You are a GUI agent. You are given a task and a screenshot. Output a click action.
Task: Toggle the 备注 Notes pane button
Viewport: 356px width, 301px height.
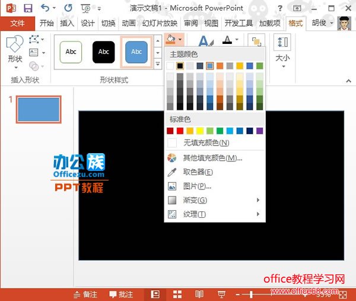pos(85,294)
